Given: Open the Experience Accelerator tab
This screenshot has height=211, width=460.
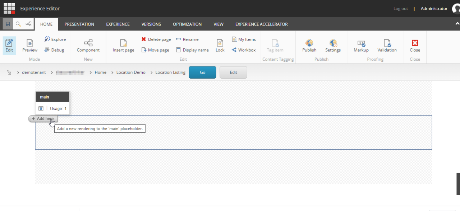Looking at the screenshot, I should (261, 24).
